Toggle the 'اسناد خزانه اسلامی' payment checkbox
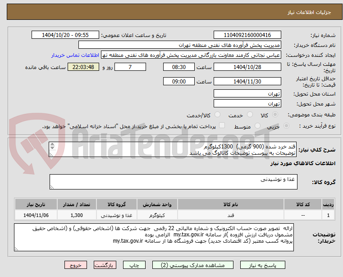This screenshot has height=277, width=343. pos(222,125)
